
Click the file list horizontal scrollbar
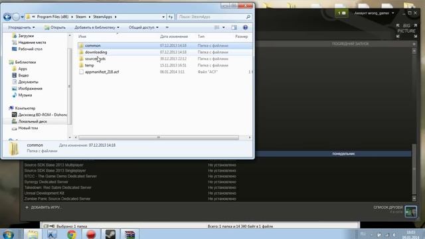coord(159,137)
